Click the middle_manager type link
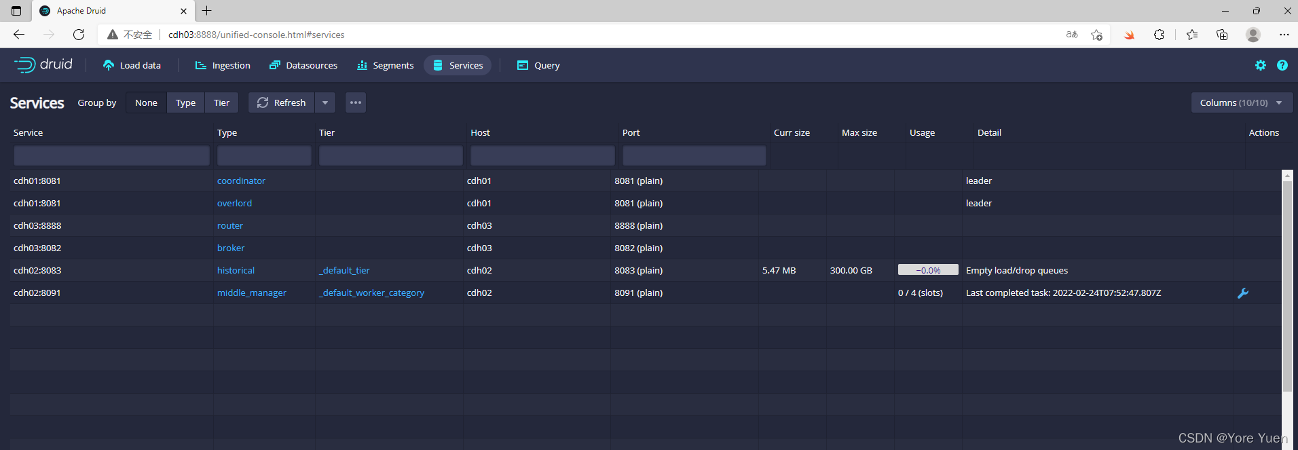The width and height of the screenshot is (1298, 450). 251,293
